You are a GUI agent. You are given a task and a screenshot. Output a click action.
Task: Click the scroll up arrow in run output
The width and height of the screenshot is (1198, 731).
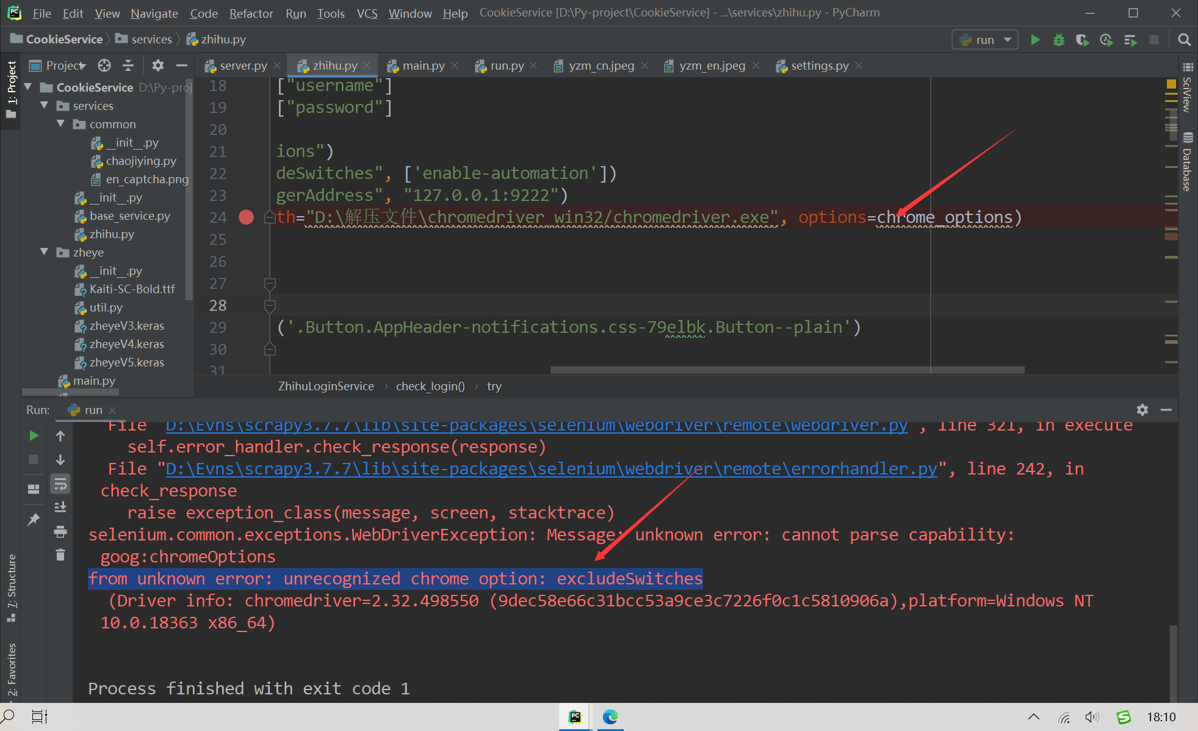tap(60, 437)
